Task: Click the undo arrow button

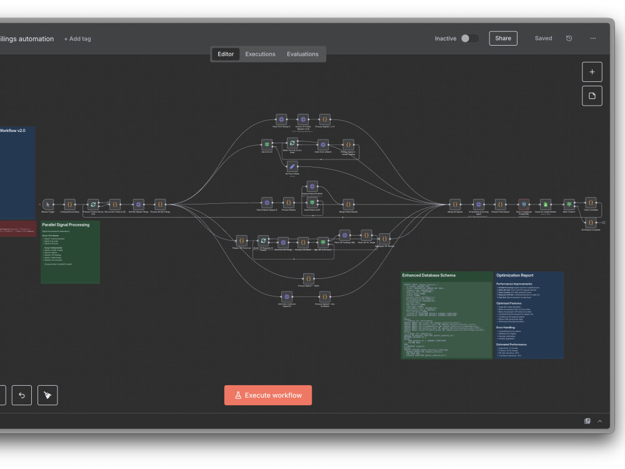Action: pos(22,395)
